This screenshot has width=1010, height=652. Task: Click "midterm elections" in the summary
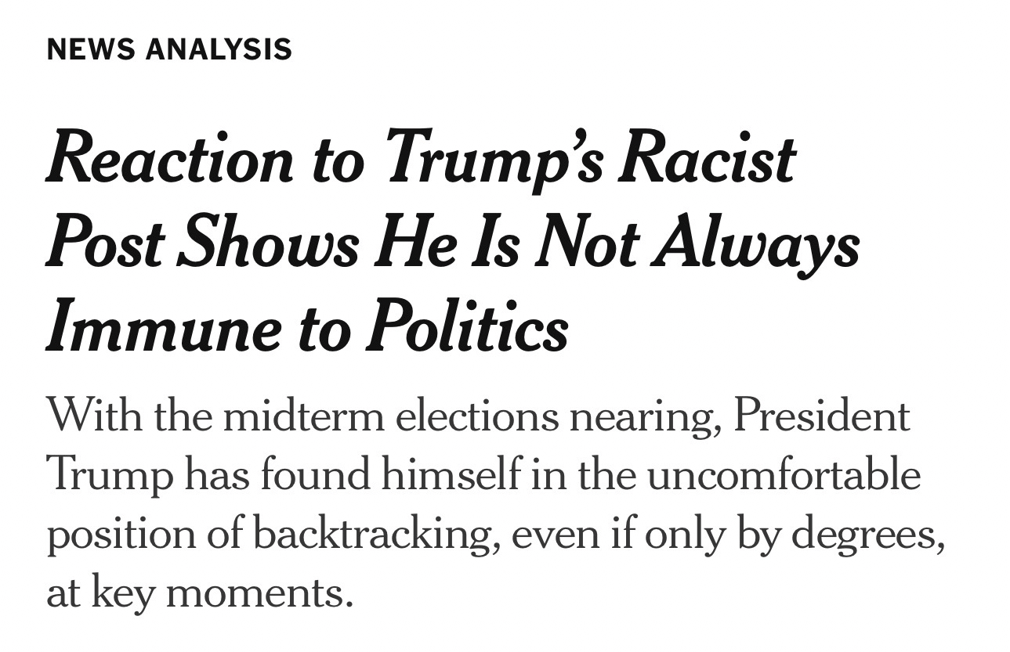(x=390, y=416)
